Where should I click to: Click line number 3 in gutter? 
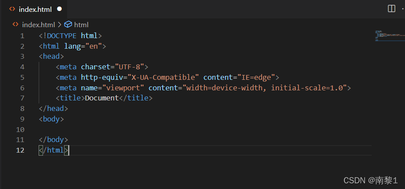coord(22,57)
